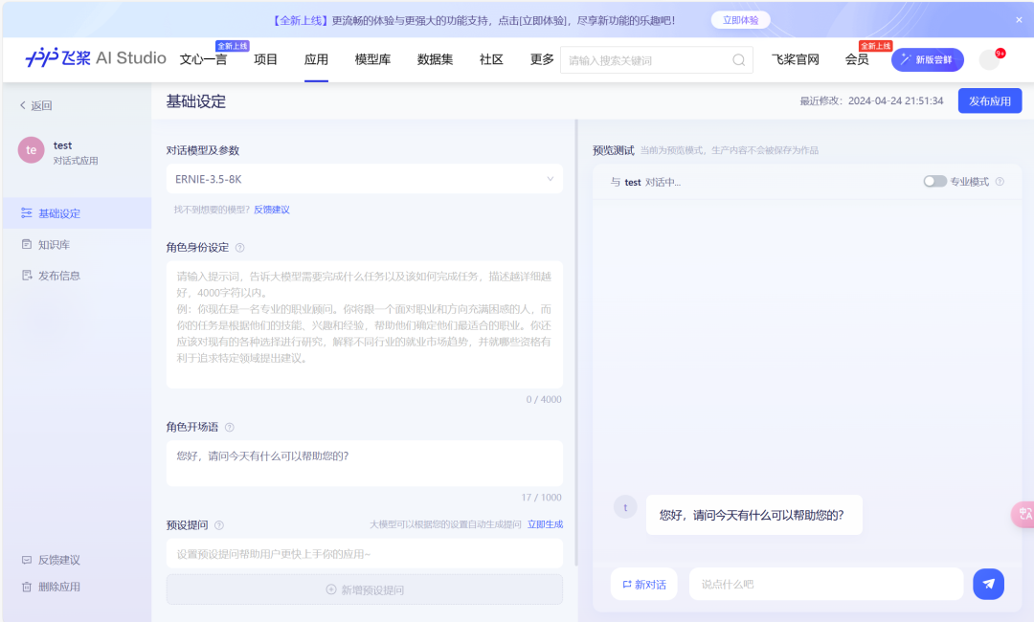Focus the 设置预设提问 input field
The height and width of the screenshot is (622, 1034).
pyautogui.click(x=365, y=553)
